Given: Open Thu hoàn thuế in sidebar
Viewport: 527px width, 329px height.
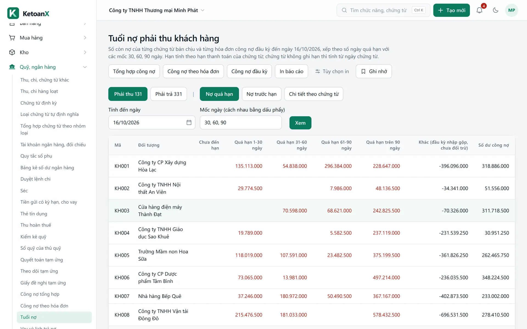Looking at the screenshot, I should [54, 225].
